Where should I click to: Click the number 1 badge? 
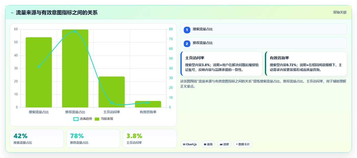tap(187, 30)
